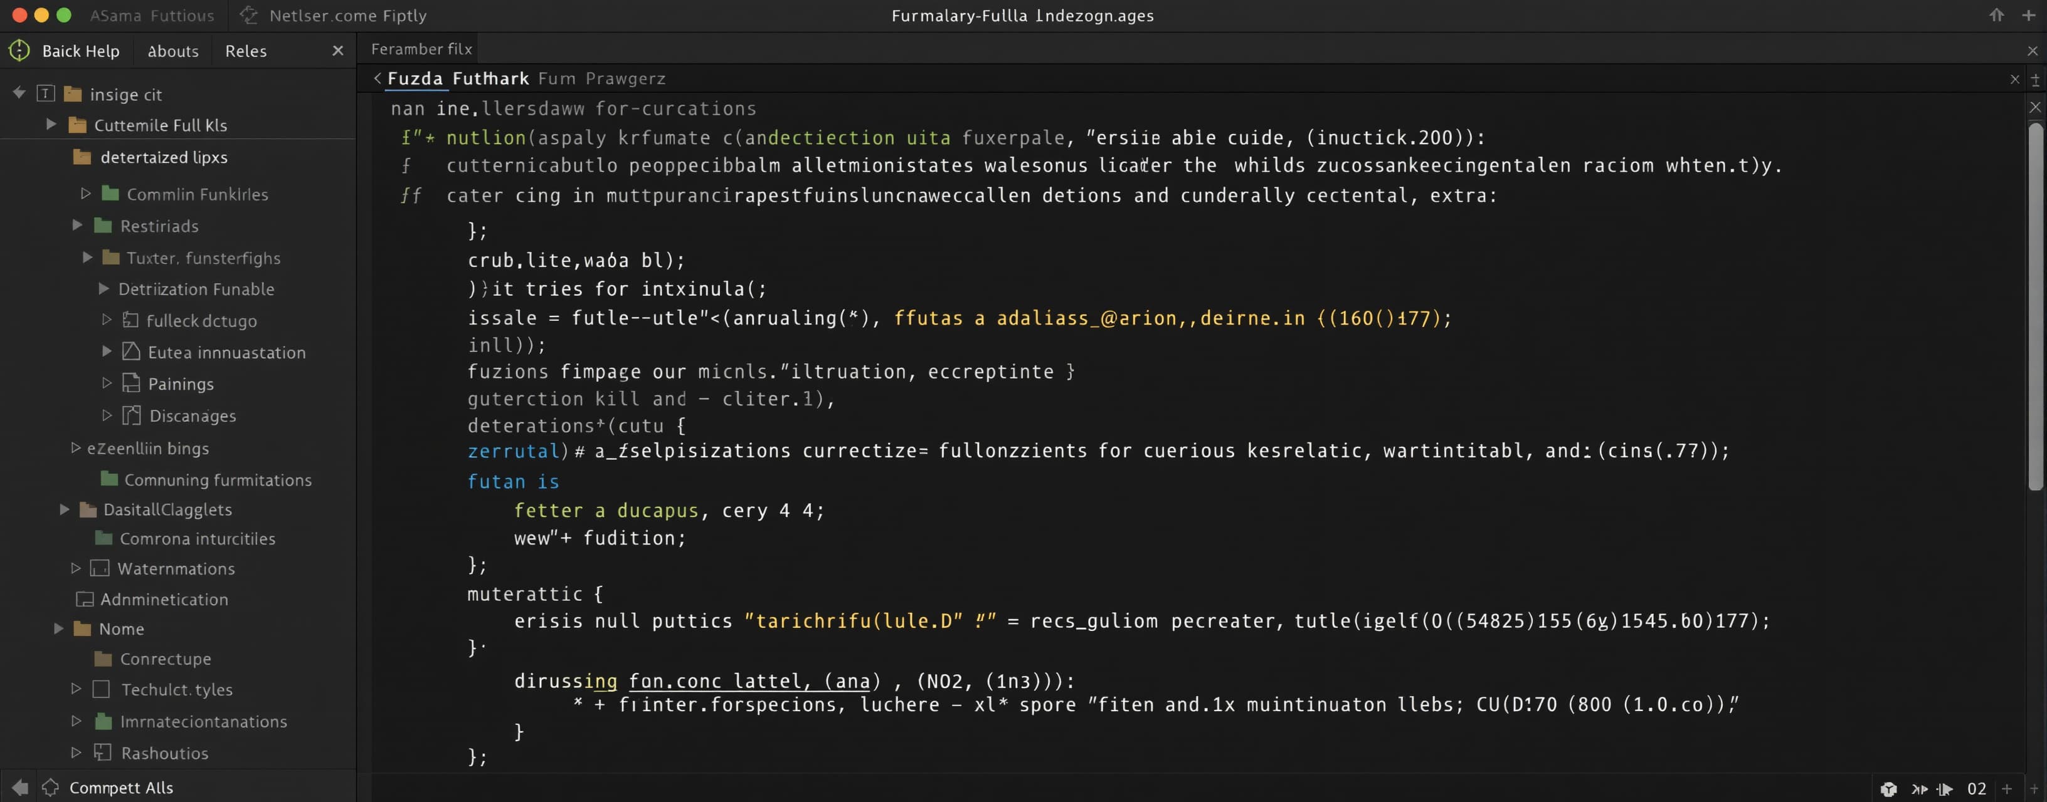Viewport: 2047px width, 802px height.
Task: Click the Discanages file icon
Action: 132,415
